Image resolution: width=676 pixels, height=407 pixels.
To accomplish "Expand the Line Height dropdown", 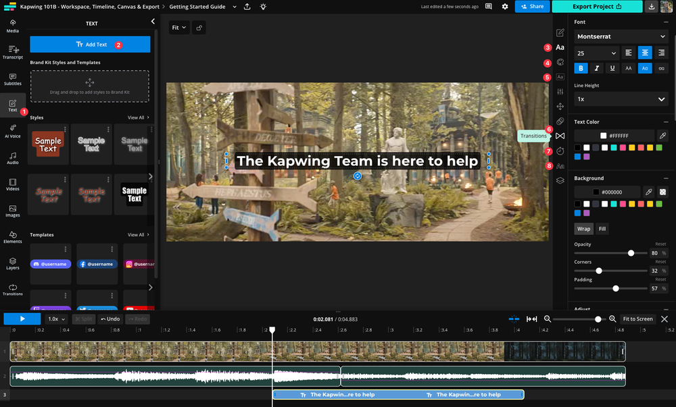I will coord(620,99).
